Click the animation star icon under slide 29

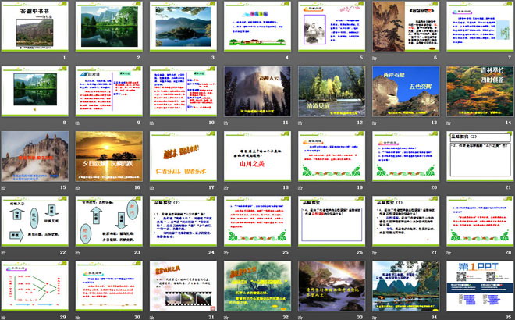5,317
